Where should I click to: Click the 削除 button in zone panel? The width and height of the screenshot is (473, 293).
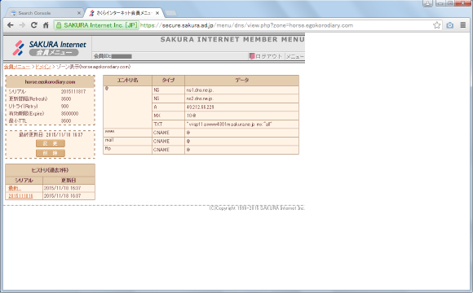50,153
